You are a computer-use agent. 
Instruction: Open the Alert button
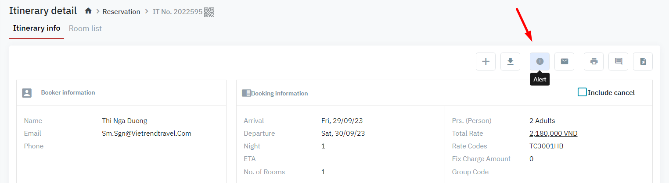(540, 62)
